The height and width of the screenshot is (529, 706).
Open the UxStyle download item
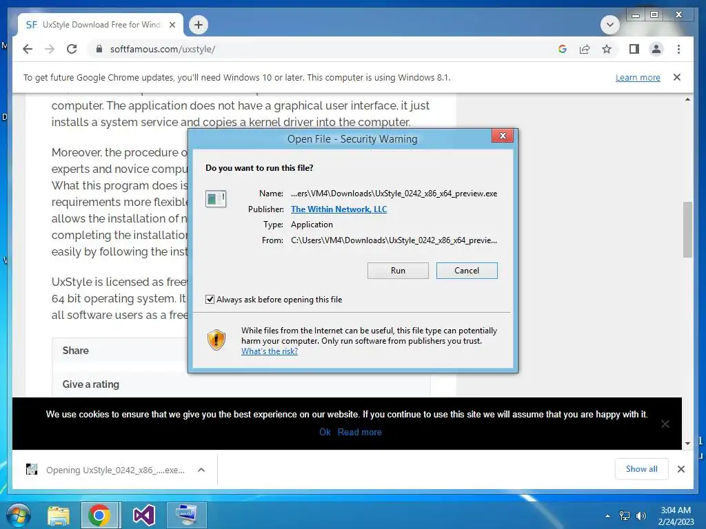click(x=115, y=470)
